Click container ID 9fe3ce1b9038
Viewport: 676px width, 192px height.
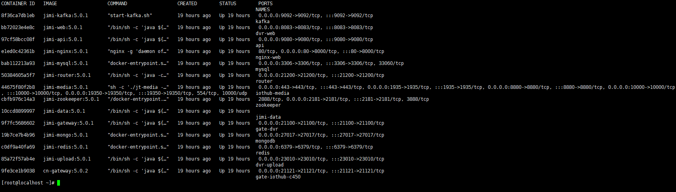pyautogui.click(x=18, y=171)
